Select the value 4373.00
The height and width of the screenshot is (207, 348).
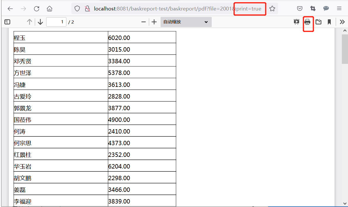(119, 143)
